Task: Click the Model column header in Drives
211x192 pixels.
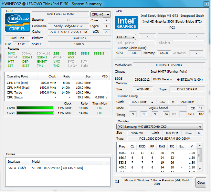Action: (67, 161)
